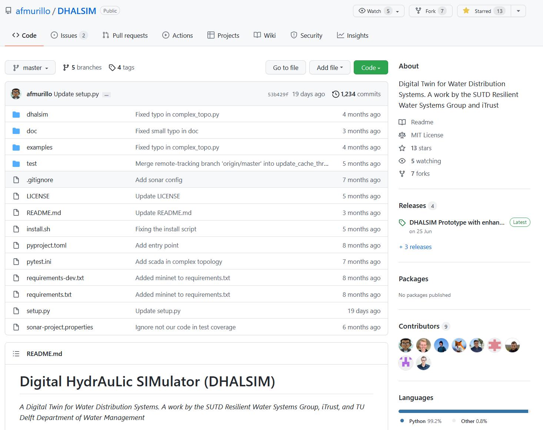Click the star icon beside 13 stars

coord(402,148)
